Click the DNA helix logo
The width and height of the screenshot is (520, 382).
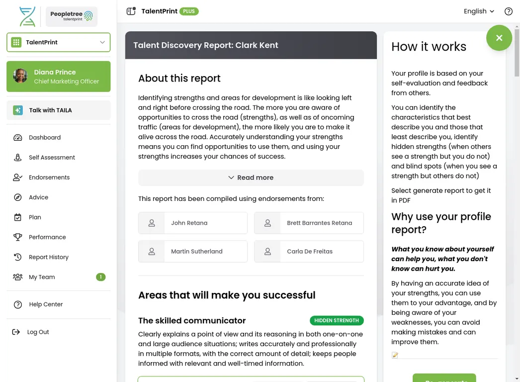tap(27, 16)
